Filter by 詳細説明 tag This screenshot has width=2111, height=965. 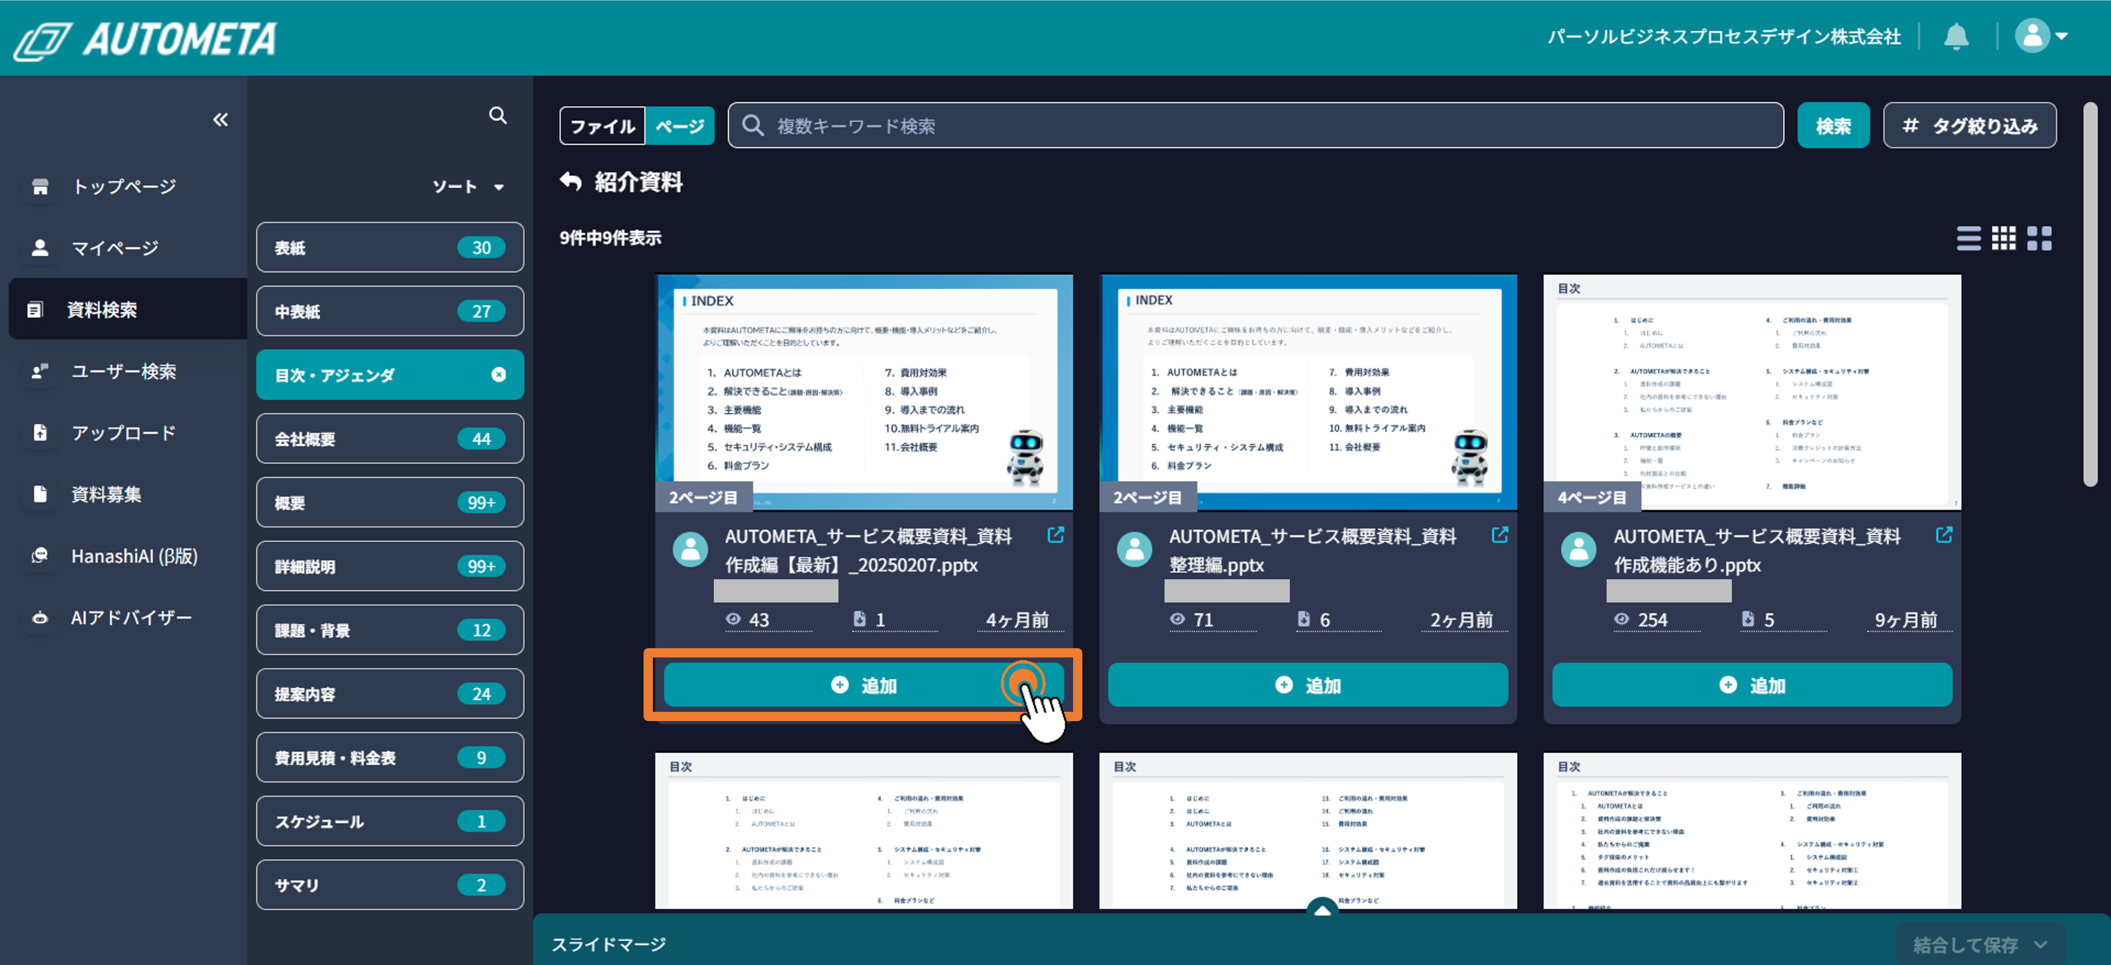[x=390, y=566]
